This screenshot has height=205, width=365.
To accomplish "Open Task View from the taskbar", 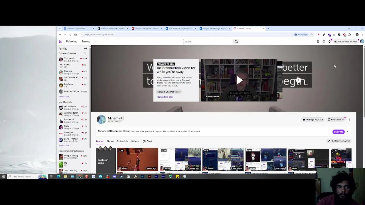I will [51, 177].
